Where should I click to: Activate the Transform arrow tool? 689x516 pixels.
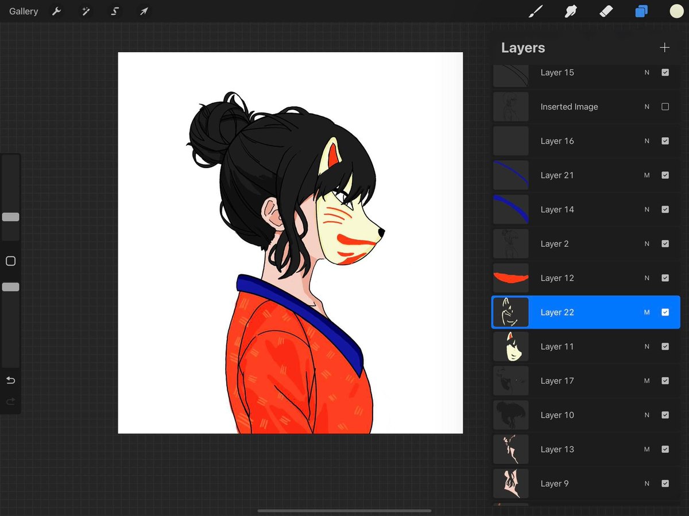[144, 11]
